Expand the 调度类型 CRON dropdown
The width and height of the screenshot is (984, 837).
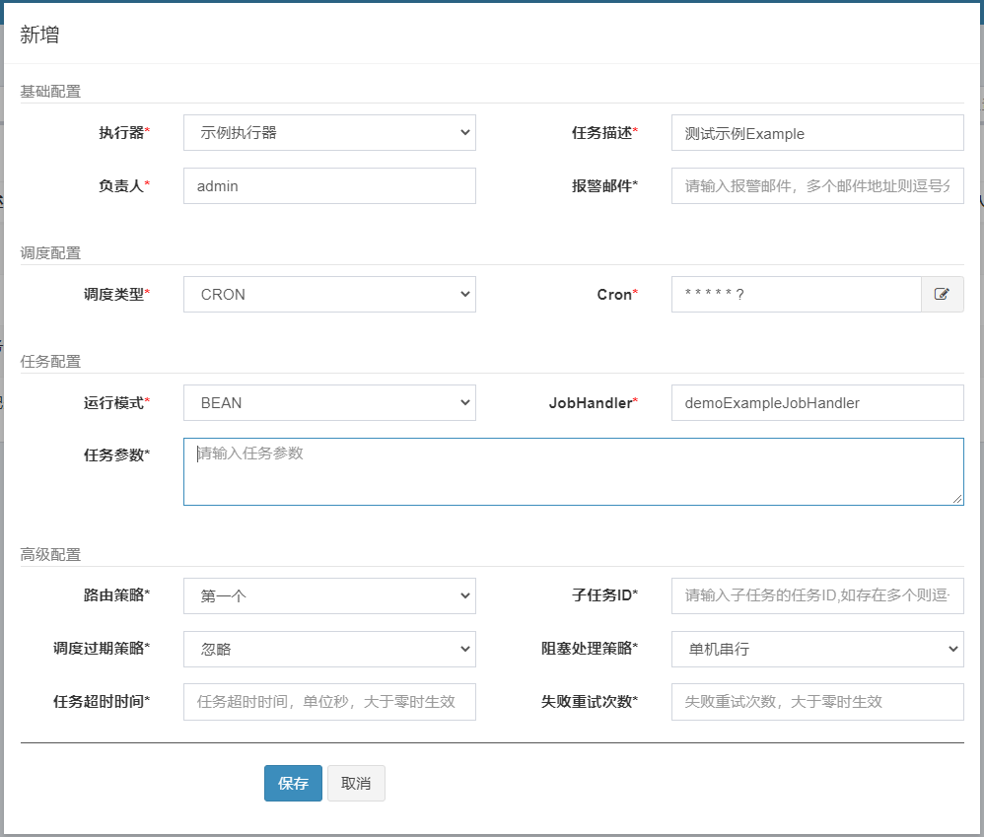tap(329, 294)
